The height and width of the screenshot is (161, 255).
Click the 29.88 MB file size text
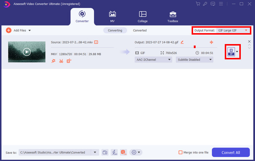tap(95, 54)
